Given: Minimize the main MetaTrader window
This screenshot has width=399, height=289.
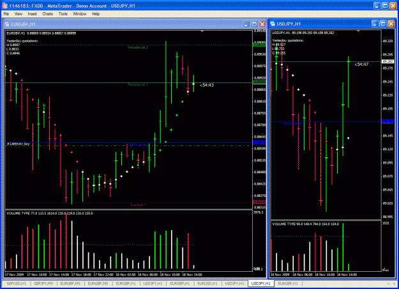Looking at the screenshot, I should click(x=377, y=6).
